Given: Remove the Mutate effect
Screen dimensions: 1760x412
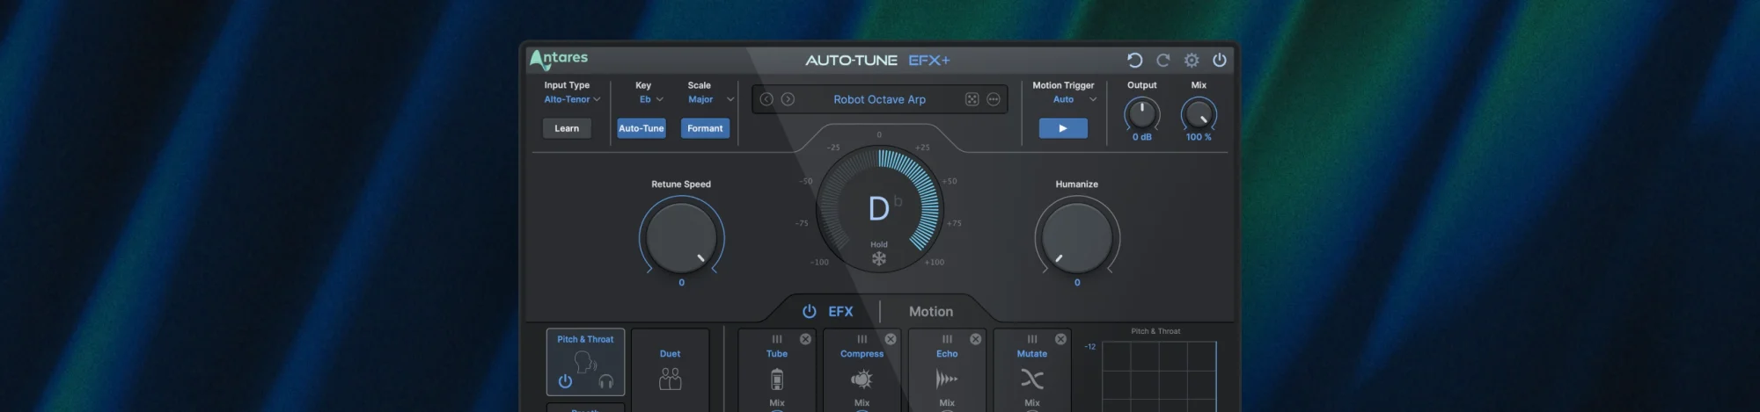Looking at the screenshot, I should point(1060,339).
